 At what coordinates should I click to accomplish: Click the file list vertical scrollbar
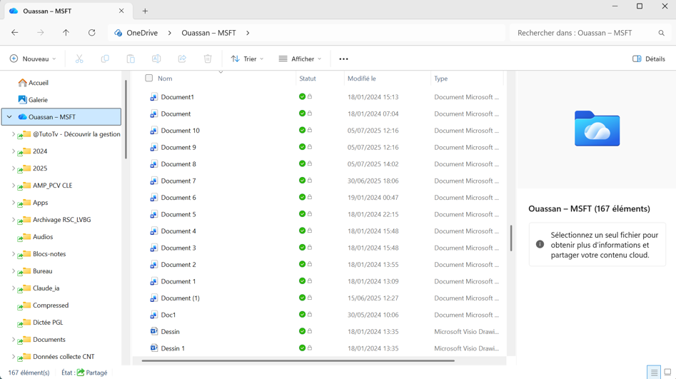coord(511,238)
